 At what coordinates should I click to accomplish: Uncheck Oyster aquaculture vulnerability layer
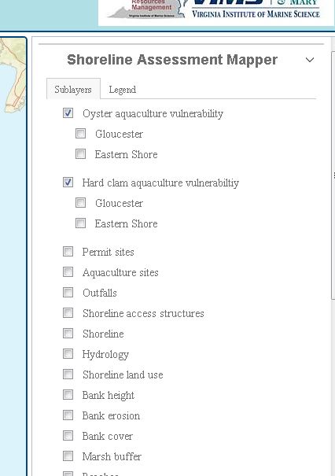tap(68, 113)
